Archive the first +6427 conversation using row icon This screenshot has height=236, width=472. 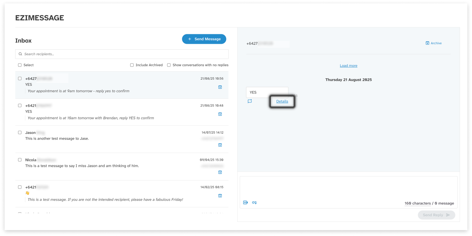[x=220, y=87]
